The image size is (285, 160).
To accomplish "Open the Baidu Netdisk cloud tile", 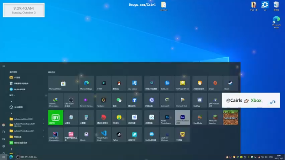I will pos(152,117).
